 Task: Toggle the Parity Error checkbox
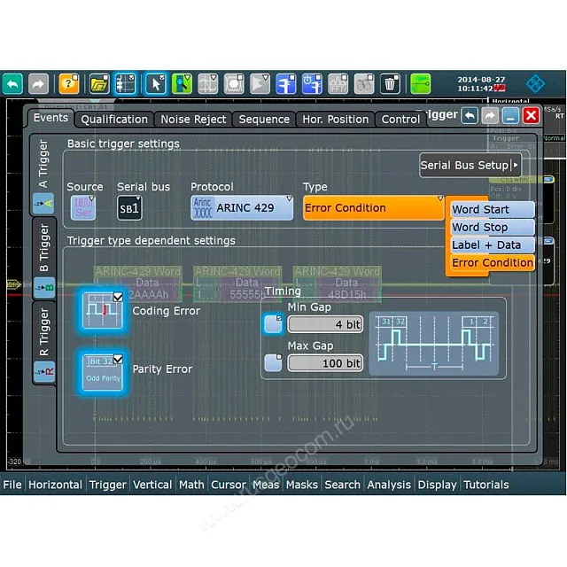point(118,360)
